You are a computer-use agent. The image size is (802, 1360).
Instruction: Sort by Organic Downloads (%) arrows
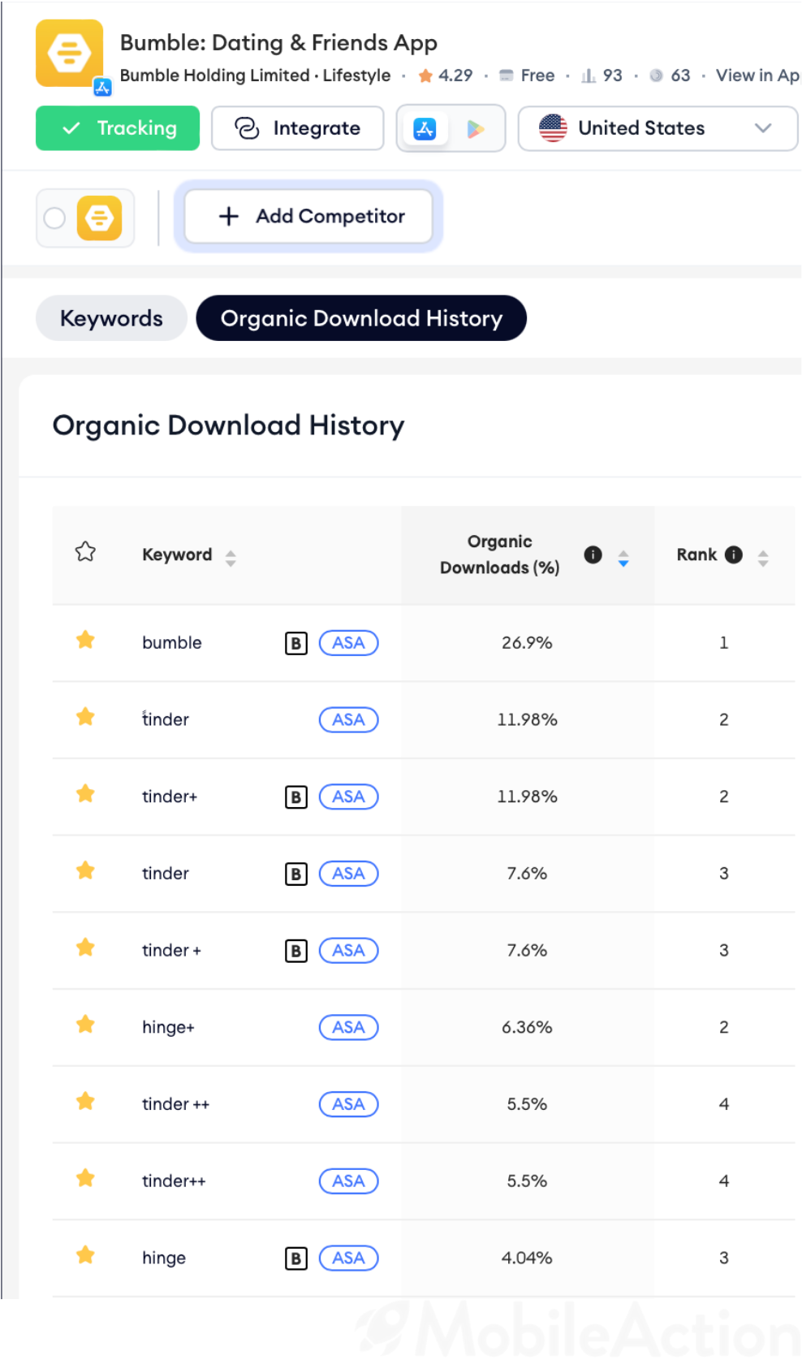tap(623, 558)
